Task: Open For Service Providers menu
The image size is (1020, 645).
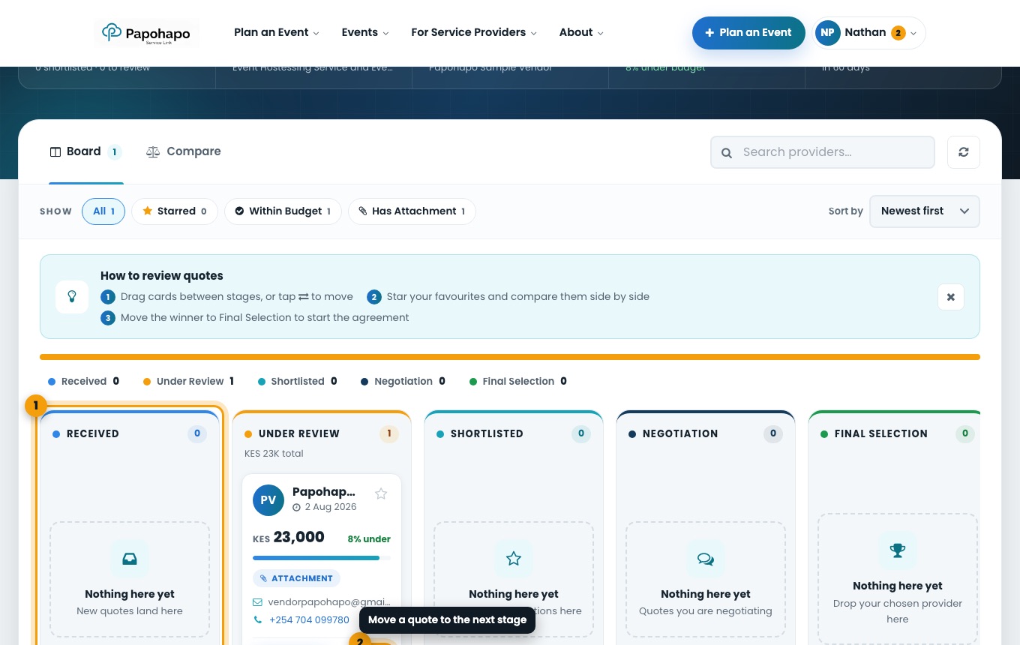Action: [x=473, y=32]
